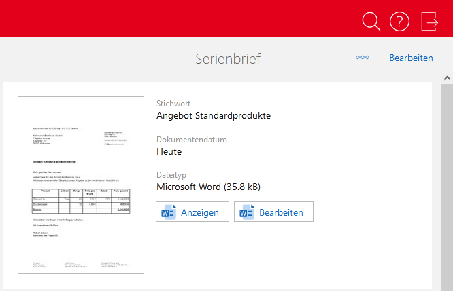453x291 pixels.
Task: Click the price table inside the preview
Action: click(x=81, y=201)
